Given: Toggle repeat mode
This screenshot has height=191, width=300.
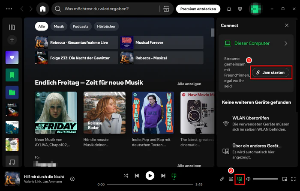Looking at the screenshot, I should point(174,176).
